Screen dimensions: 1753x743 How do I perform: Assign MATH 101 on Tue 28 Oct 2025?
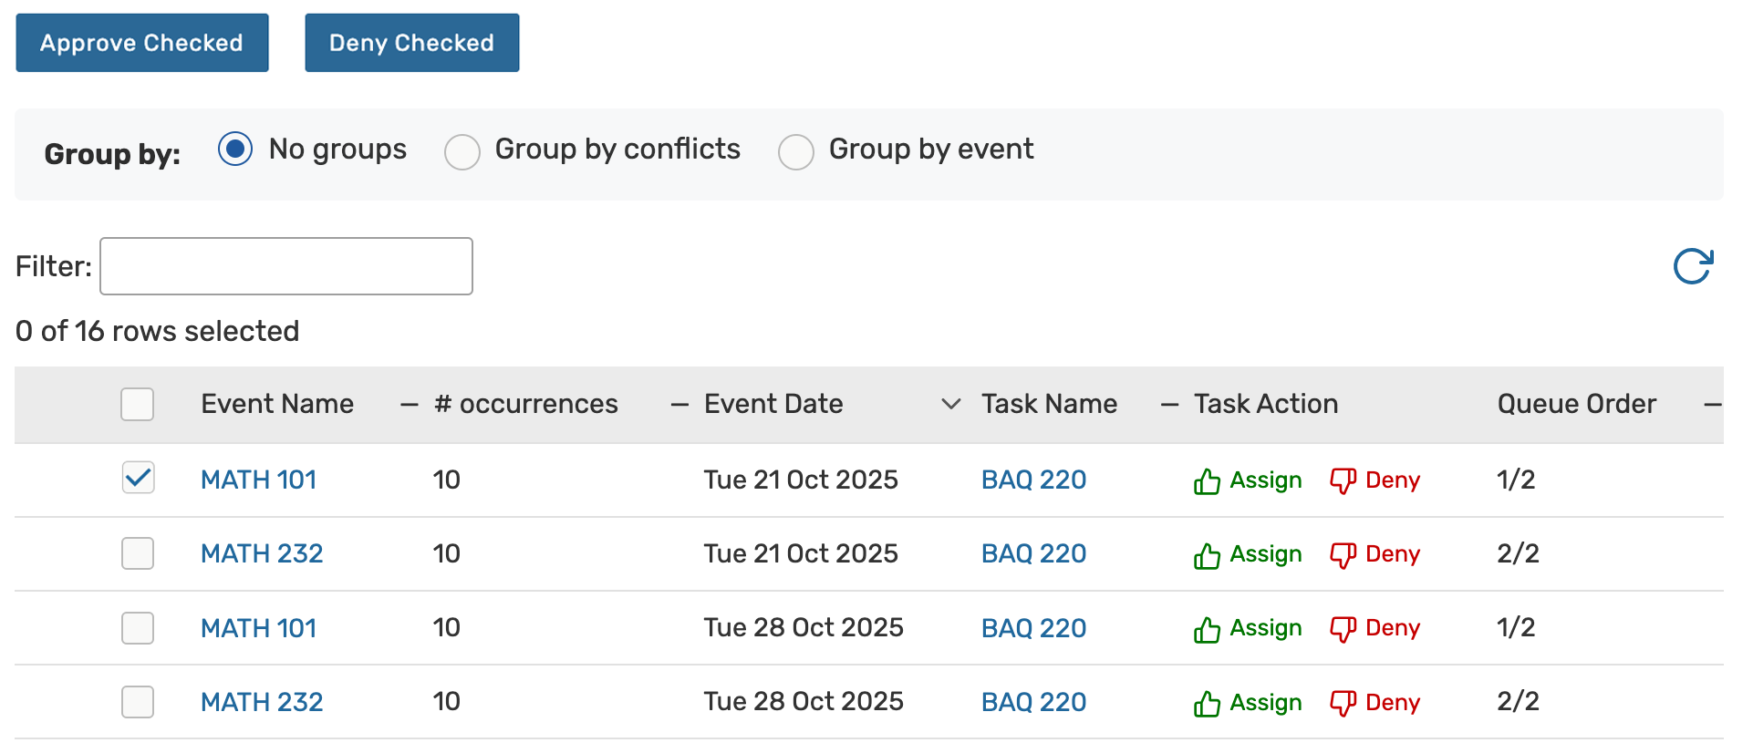1247,628
